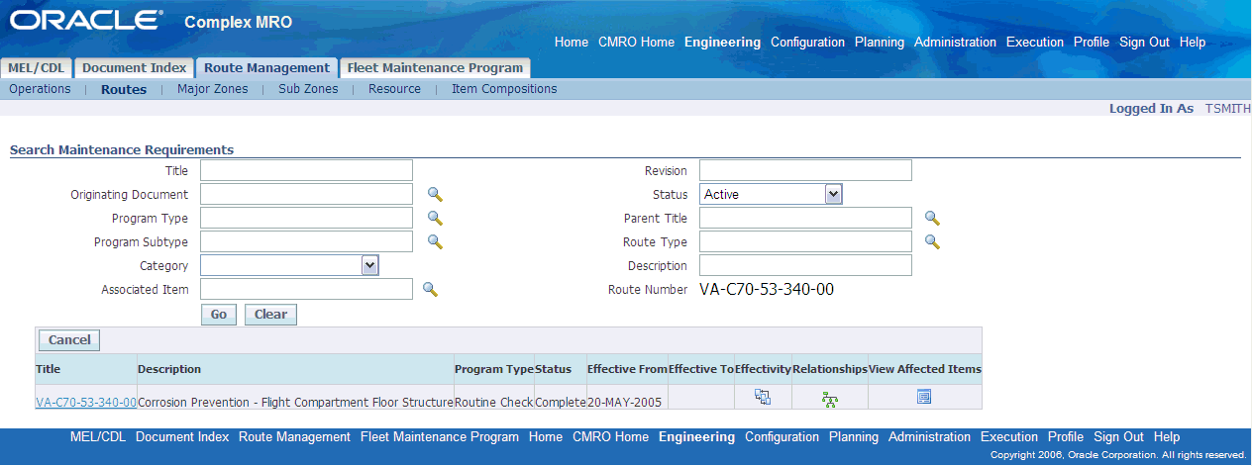
Task: Click the Clear button
Action: [x=270, y=315]
